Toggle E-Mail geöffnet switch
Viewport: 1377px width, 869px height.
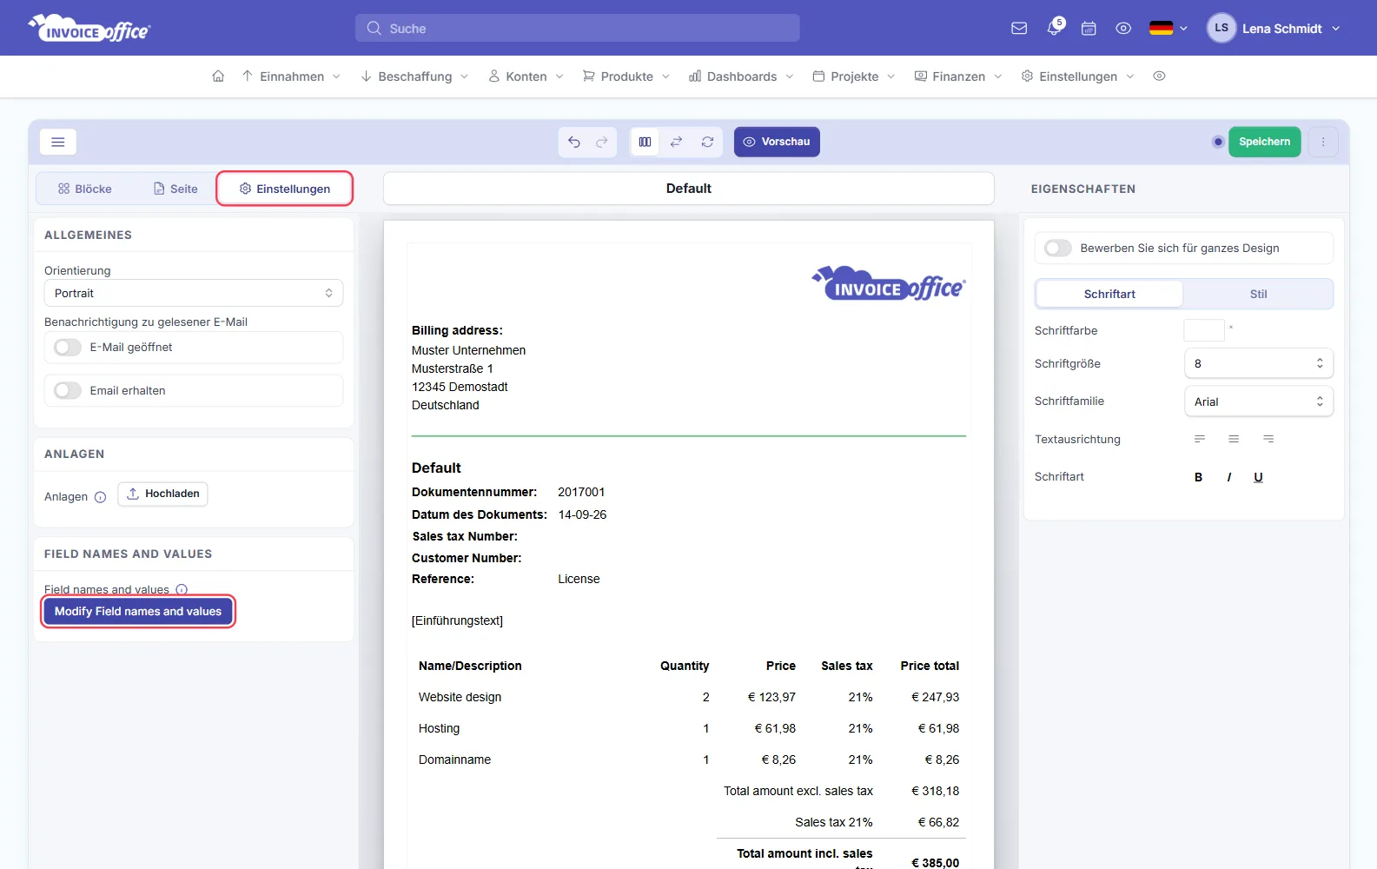click(68, 348)
